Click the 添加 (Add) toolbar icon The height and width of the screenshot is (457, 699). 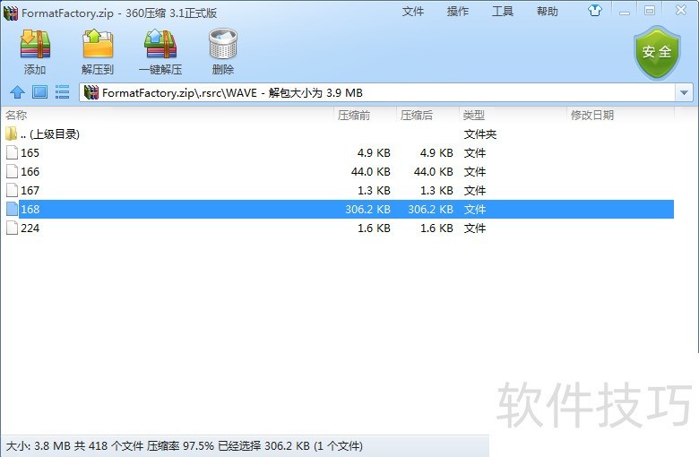pyautogui.click(x=35, y=44)
